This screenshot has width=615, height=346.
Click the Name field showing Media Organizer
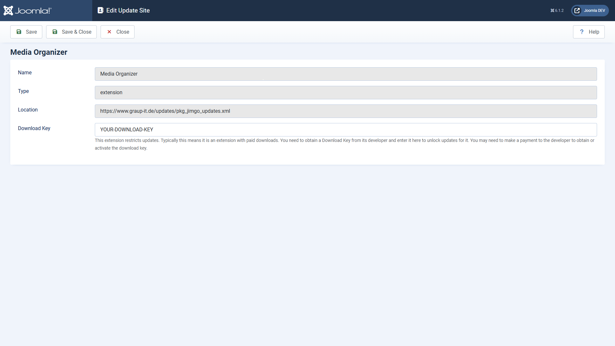click(346, 74)
